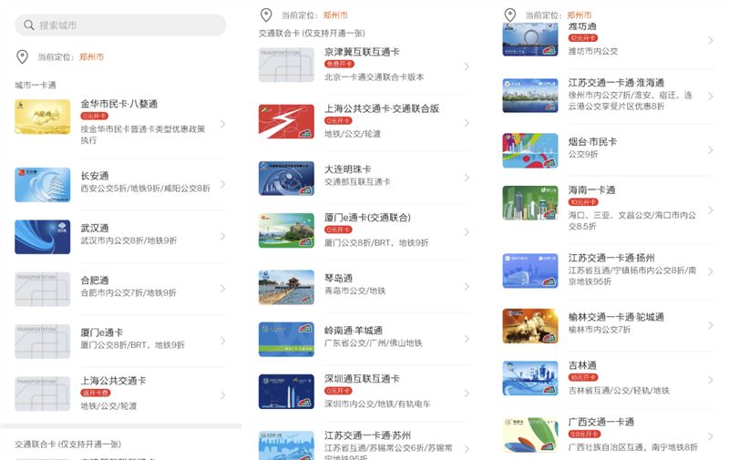This screenshot has width=729, height=460.
Task: Open the 武汉通 row arrow
Action: coord(223,236)
